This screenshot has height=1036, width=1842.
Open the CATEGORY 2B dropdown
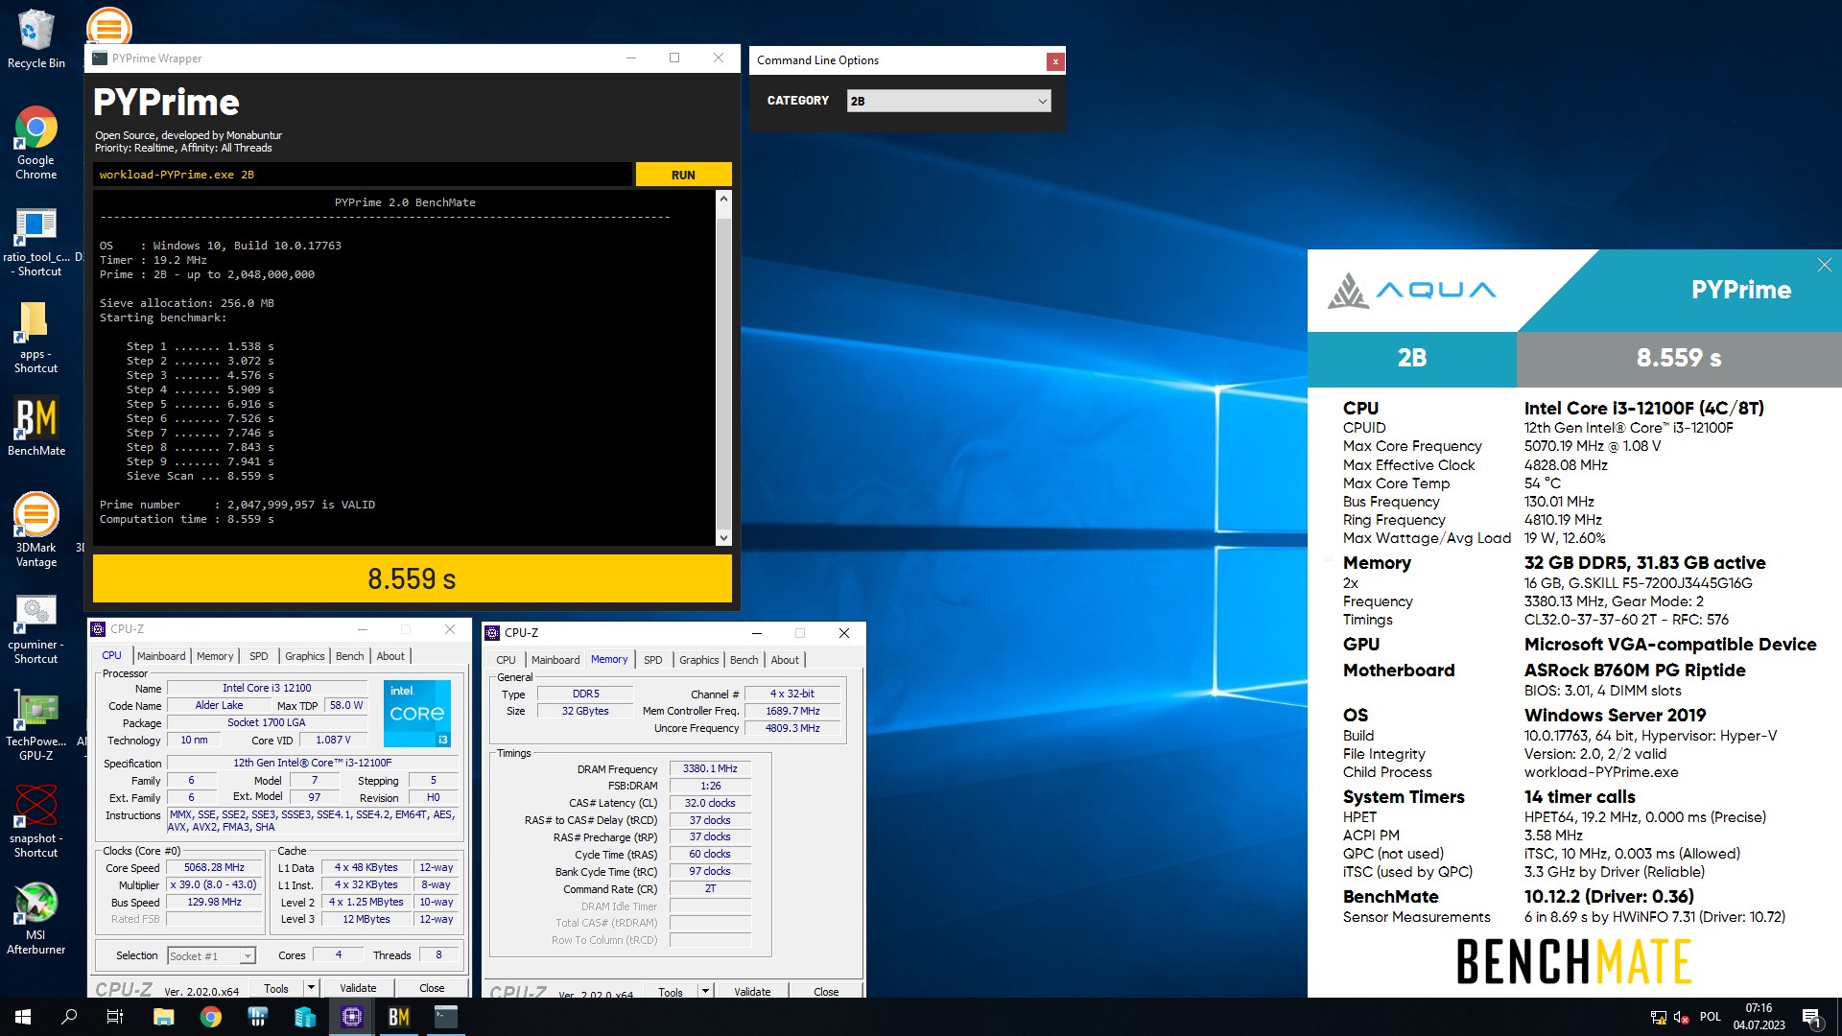tap(948, 101)
